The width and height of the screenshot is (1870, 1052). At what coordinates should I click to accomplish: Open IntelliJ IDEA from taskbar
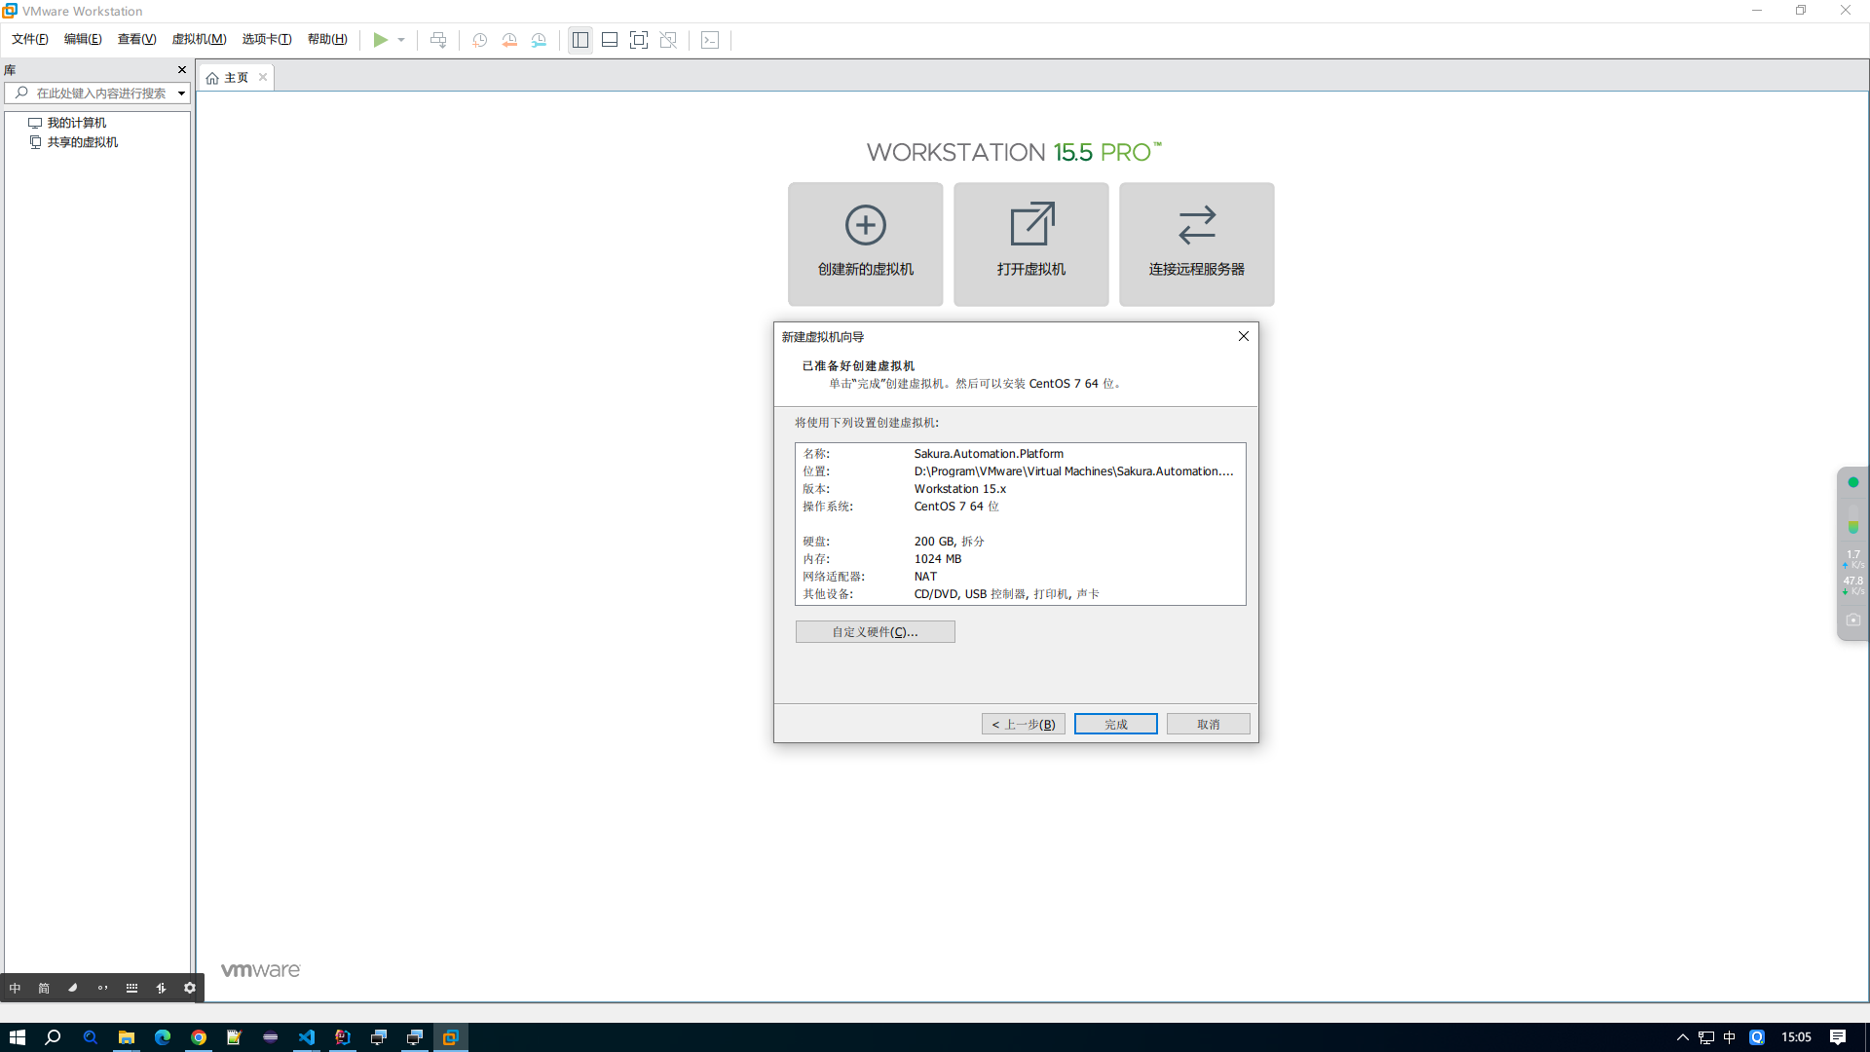[x=343, y=1037]
